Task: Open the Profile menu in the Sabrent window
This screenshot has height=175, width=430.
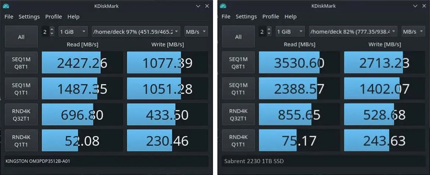Action: pyautogui.click(x=270, y=17)
